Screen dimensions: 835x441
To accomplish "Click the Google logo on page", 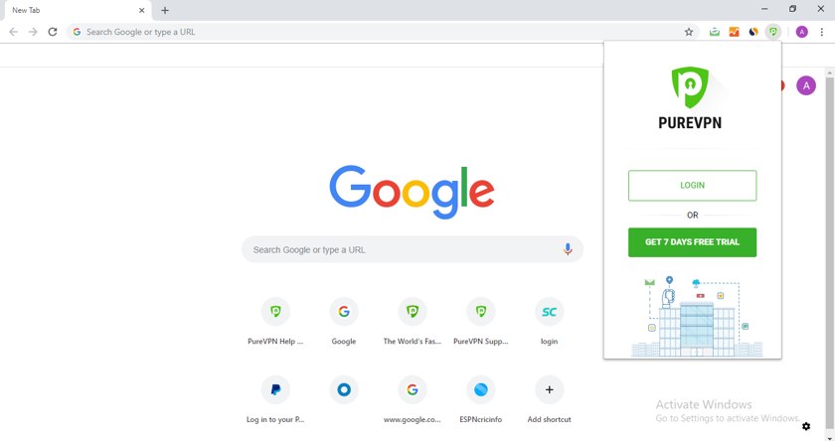I will [412, 192].
